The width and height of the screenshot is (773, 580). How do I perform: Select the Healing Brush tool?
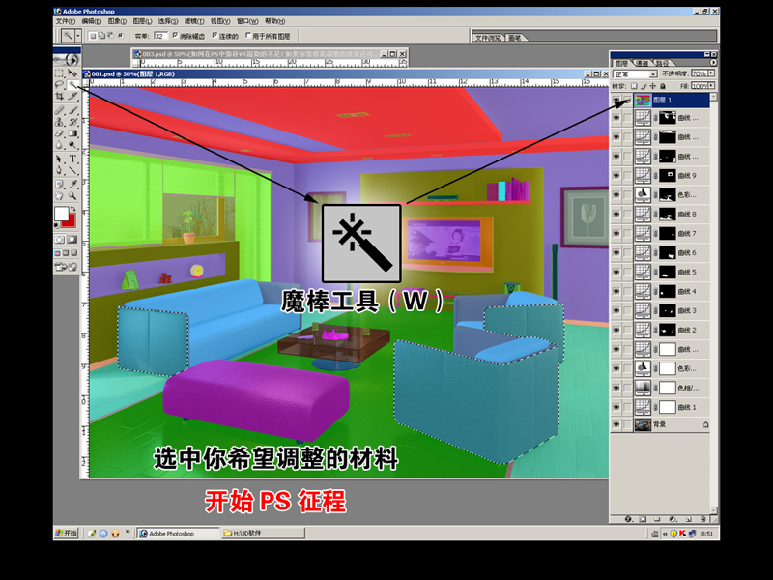coord(59,110)
